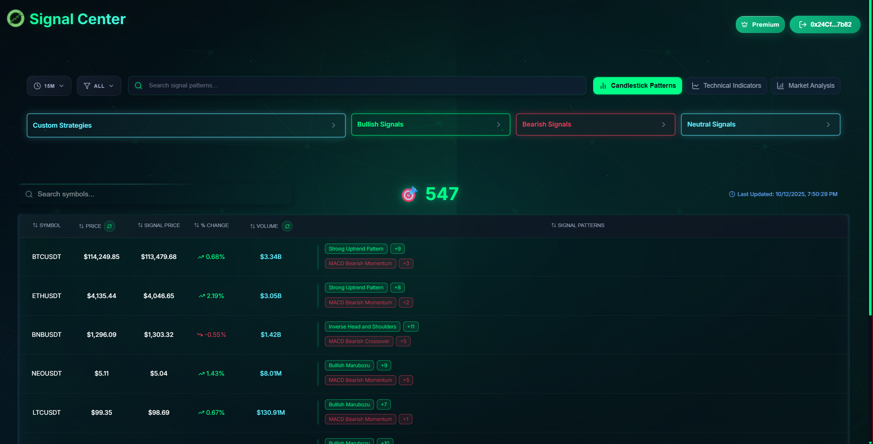The width and height of the screenshot is (873, 444).
Task: Open the 15M timeframe dropdown
Action: tap(49, 86)
